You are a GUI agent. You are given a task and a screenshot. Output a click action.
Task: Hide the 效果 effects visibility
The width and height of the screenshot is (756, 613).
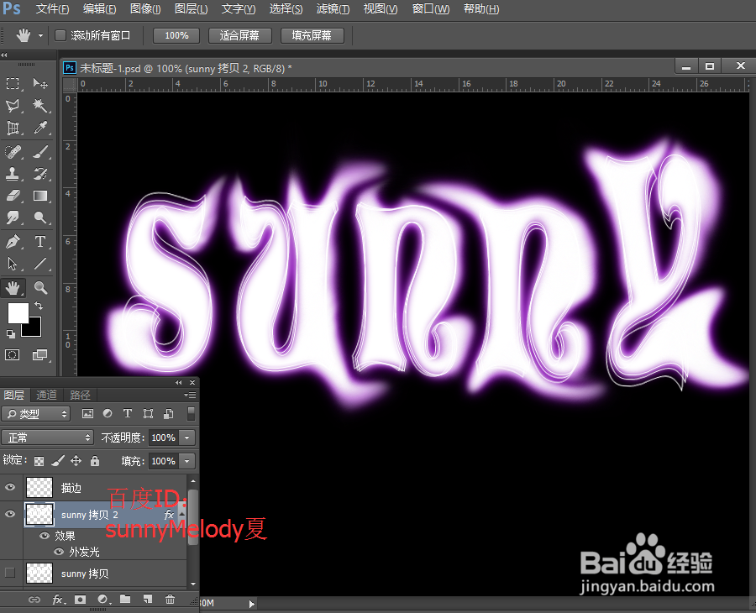pos(45,536)
